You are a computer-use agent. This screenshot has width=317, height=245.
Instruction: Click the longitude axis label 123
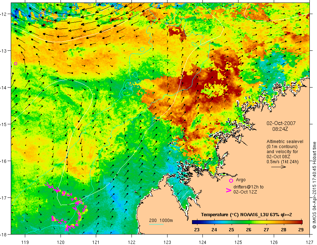tap(167, 242)
